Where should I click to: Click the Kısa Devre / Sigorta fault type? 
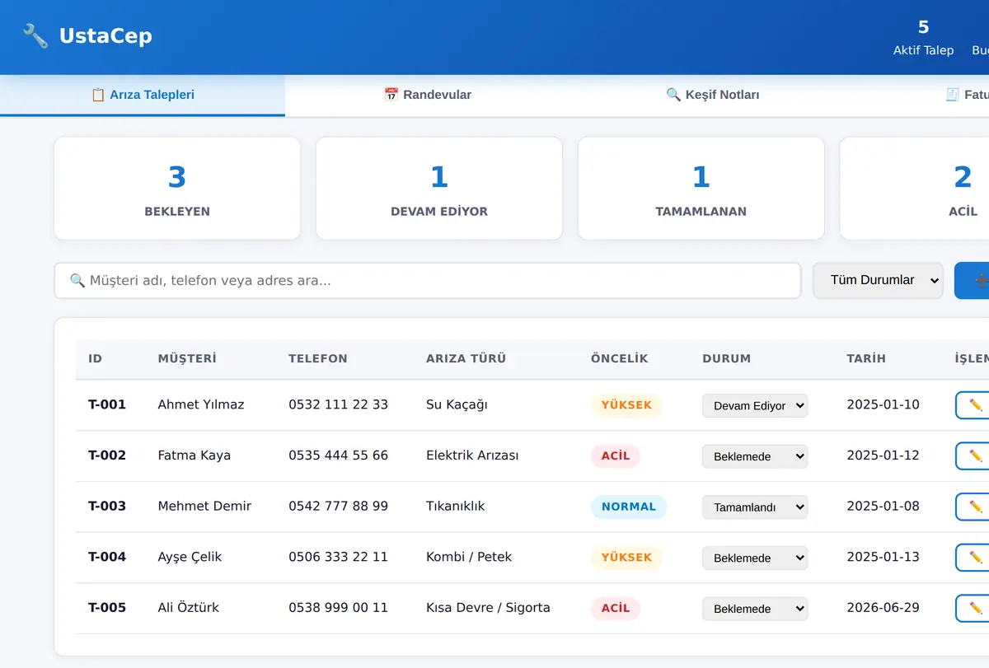coord(488,608)
